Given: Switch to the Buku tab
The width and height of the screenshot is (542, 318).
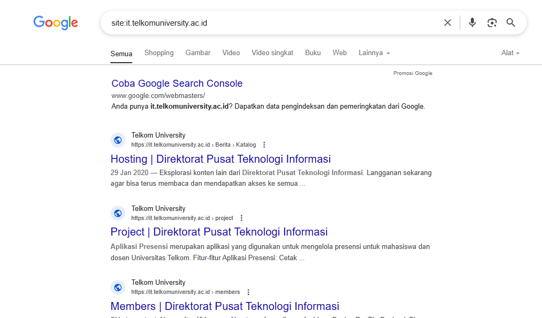Looking at the screenshot, I should coord(313,53).
